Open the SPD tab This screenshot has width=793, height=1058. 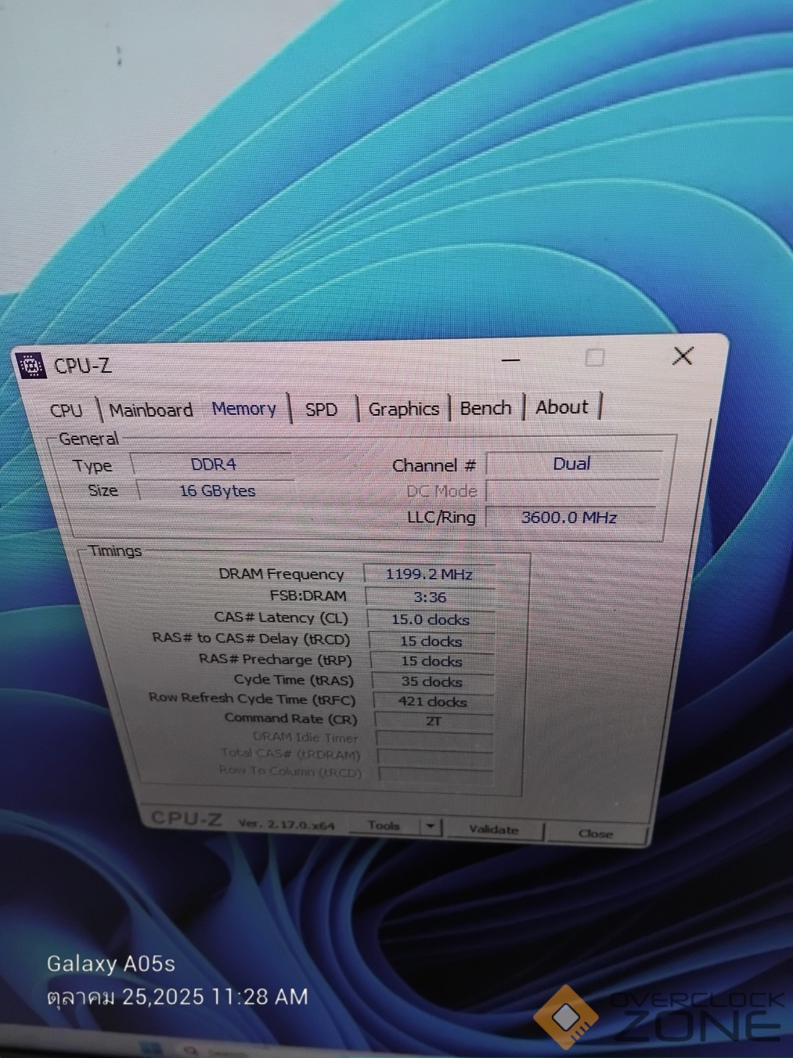pyautogui.click(x=321, y=410)
